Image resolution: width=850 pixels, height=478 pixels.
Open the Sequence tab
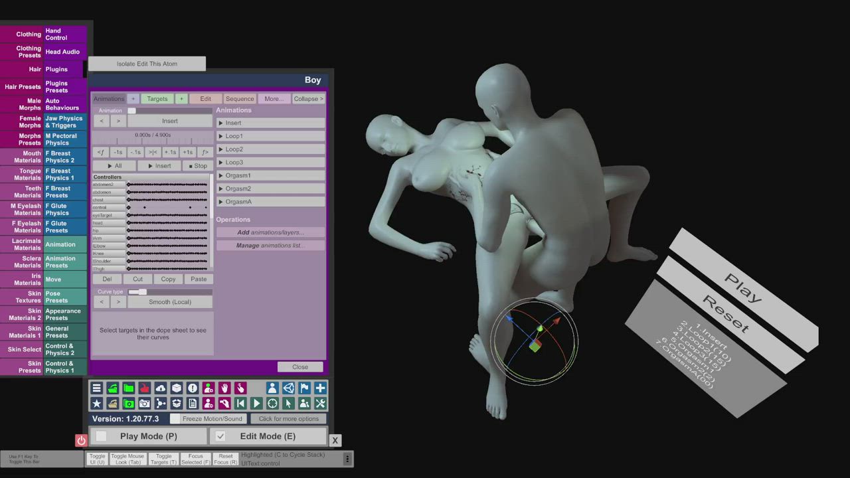(240, 99)
